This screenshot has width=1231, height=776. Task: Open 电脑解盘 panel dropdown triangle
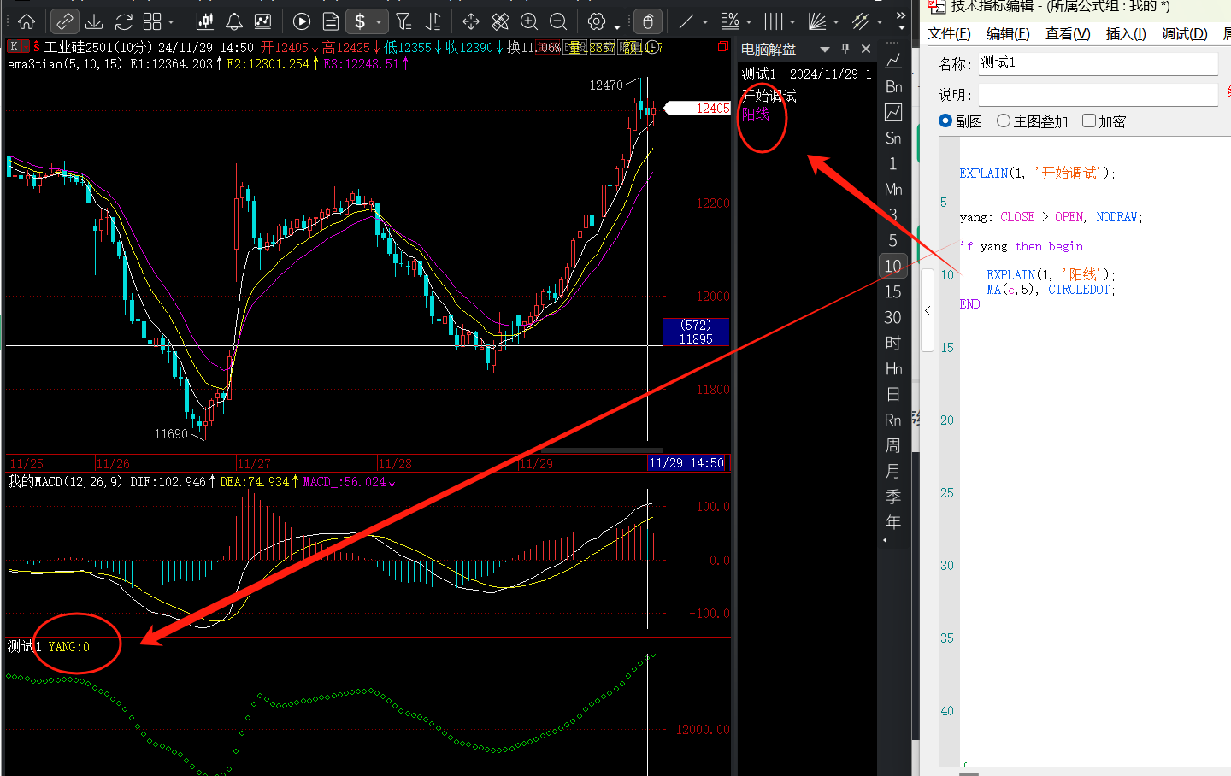tap(825, 50)
